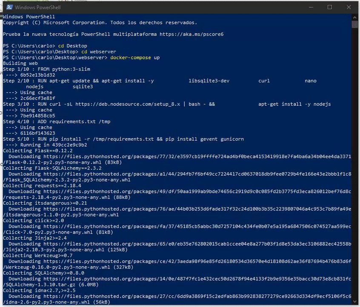
Task: Click the https://aka.ms/pscore6 URL text
Action: click(191, 34)
